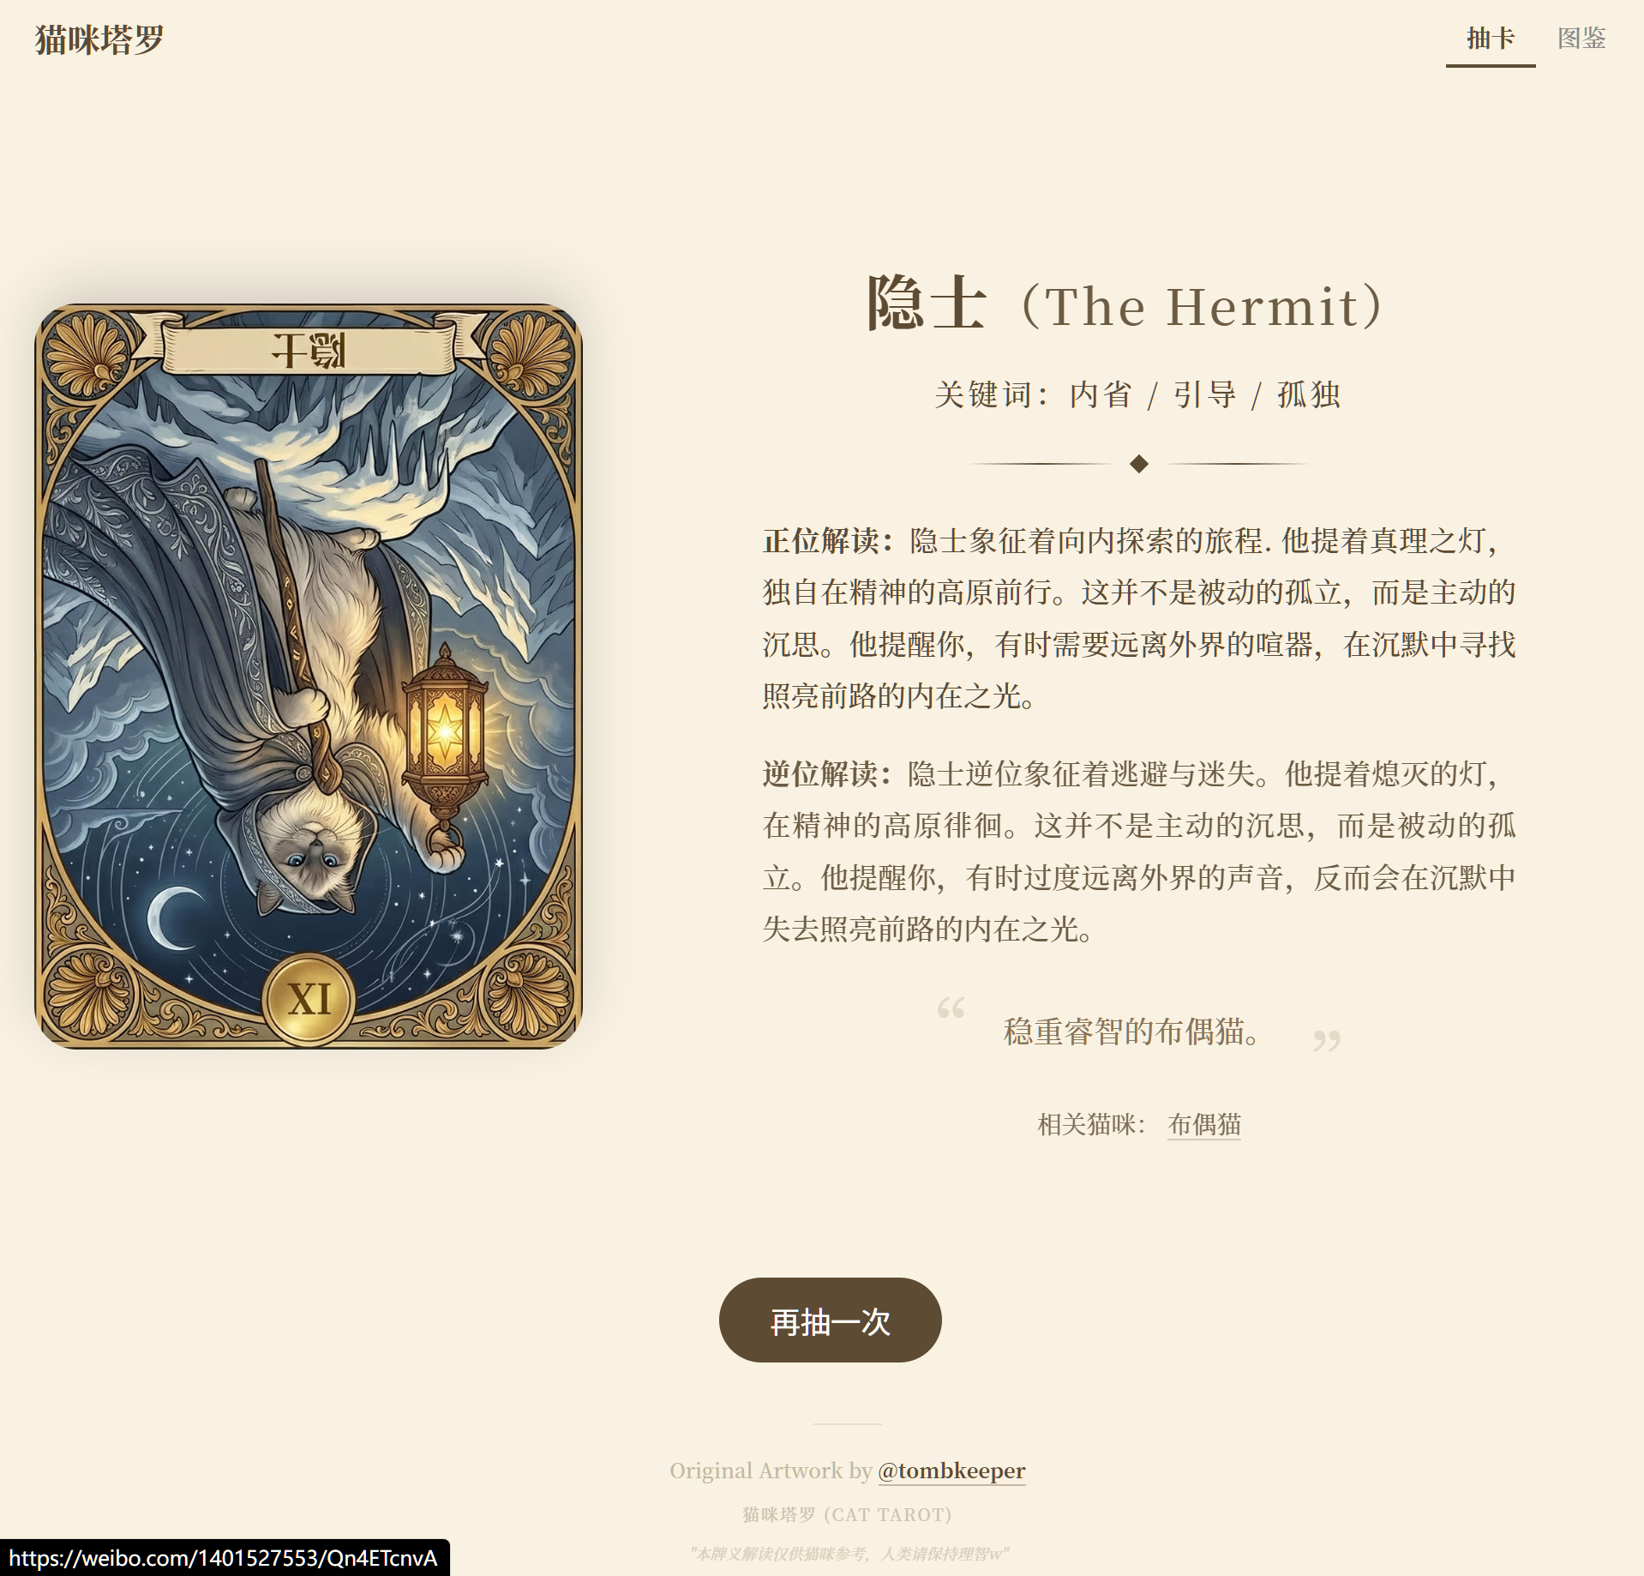The width and height of the screenshot is (1644, 1576).
Task: Click the 再抽一次 button
Action: pos(830,1320)
